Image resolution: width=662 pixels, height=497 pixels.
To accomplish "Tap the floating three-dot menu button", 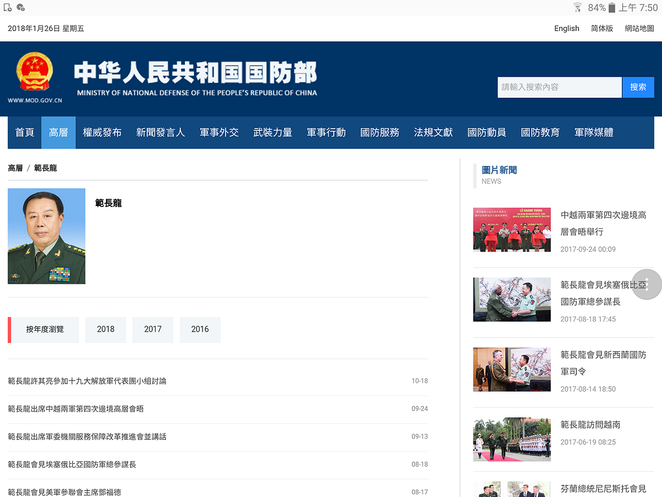I will pyautogui.click(x=647, y=284).
